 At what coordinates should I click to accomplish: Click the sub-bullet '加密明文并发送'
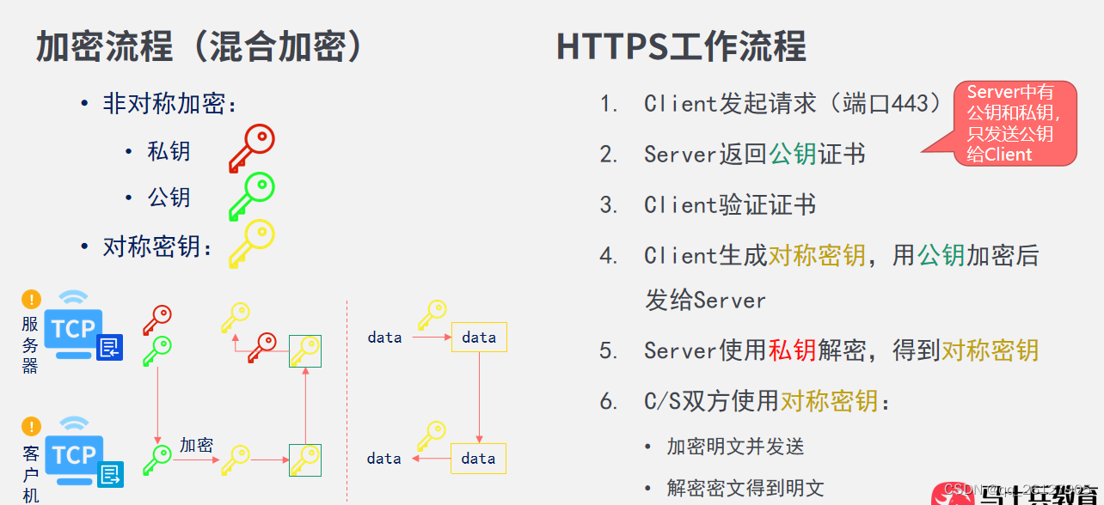pyautogui.click(x=735, y=447)
